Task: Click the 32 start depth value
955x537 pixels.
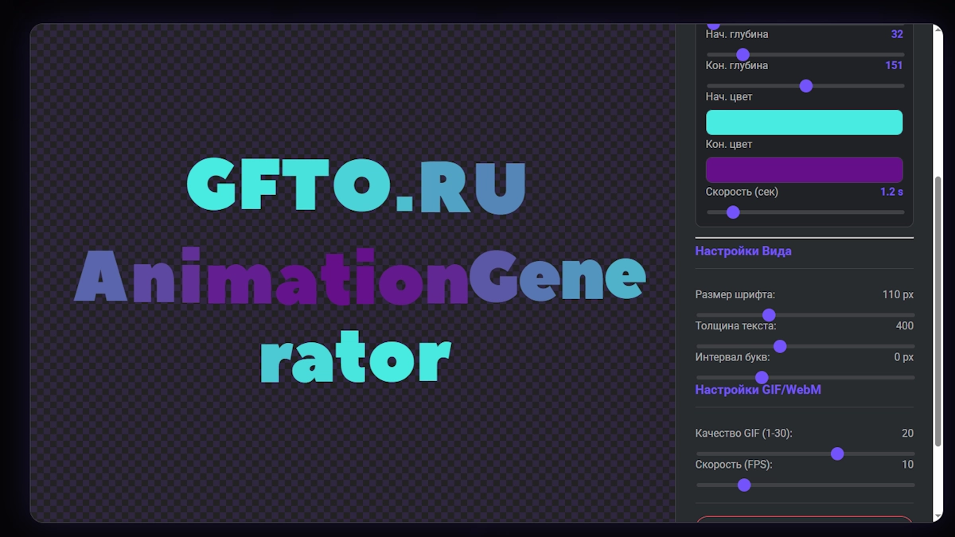Action: pyautogui.click(x=897, y=34)
